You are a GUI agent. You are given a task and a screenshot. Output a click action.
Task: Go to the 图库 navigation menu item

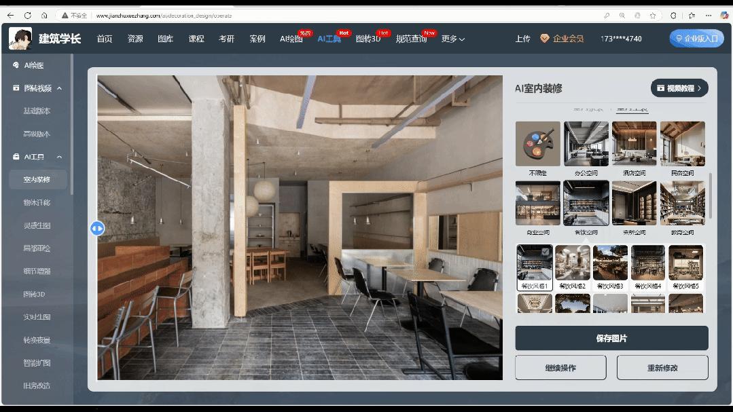click(166, 39)
